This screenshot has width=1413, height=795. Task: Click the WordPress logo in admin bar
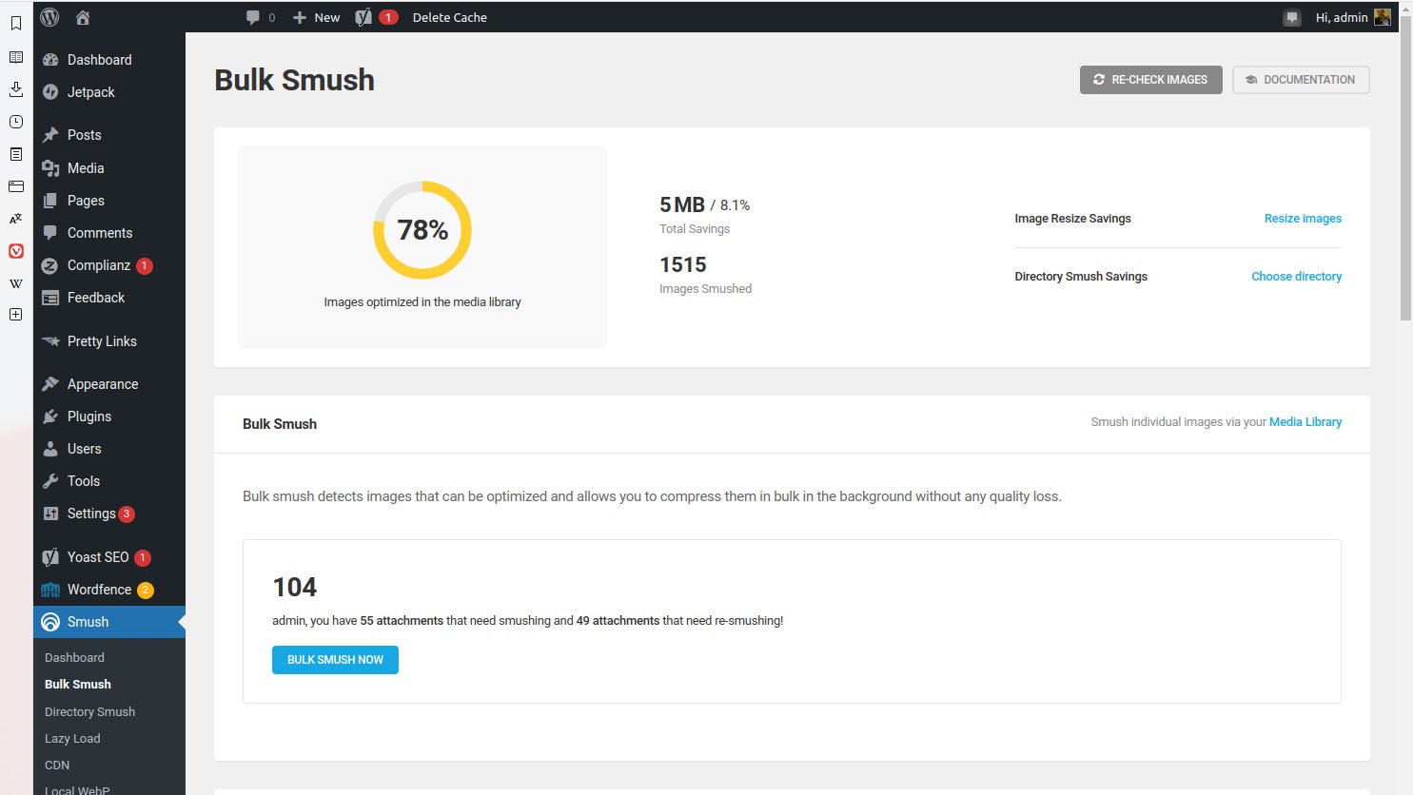click(49, 17)
